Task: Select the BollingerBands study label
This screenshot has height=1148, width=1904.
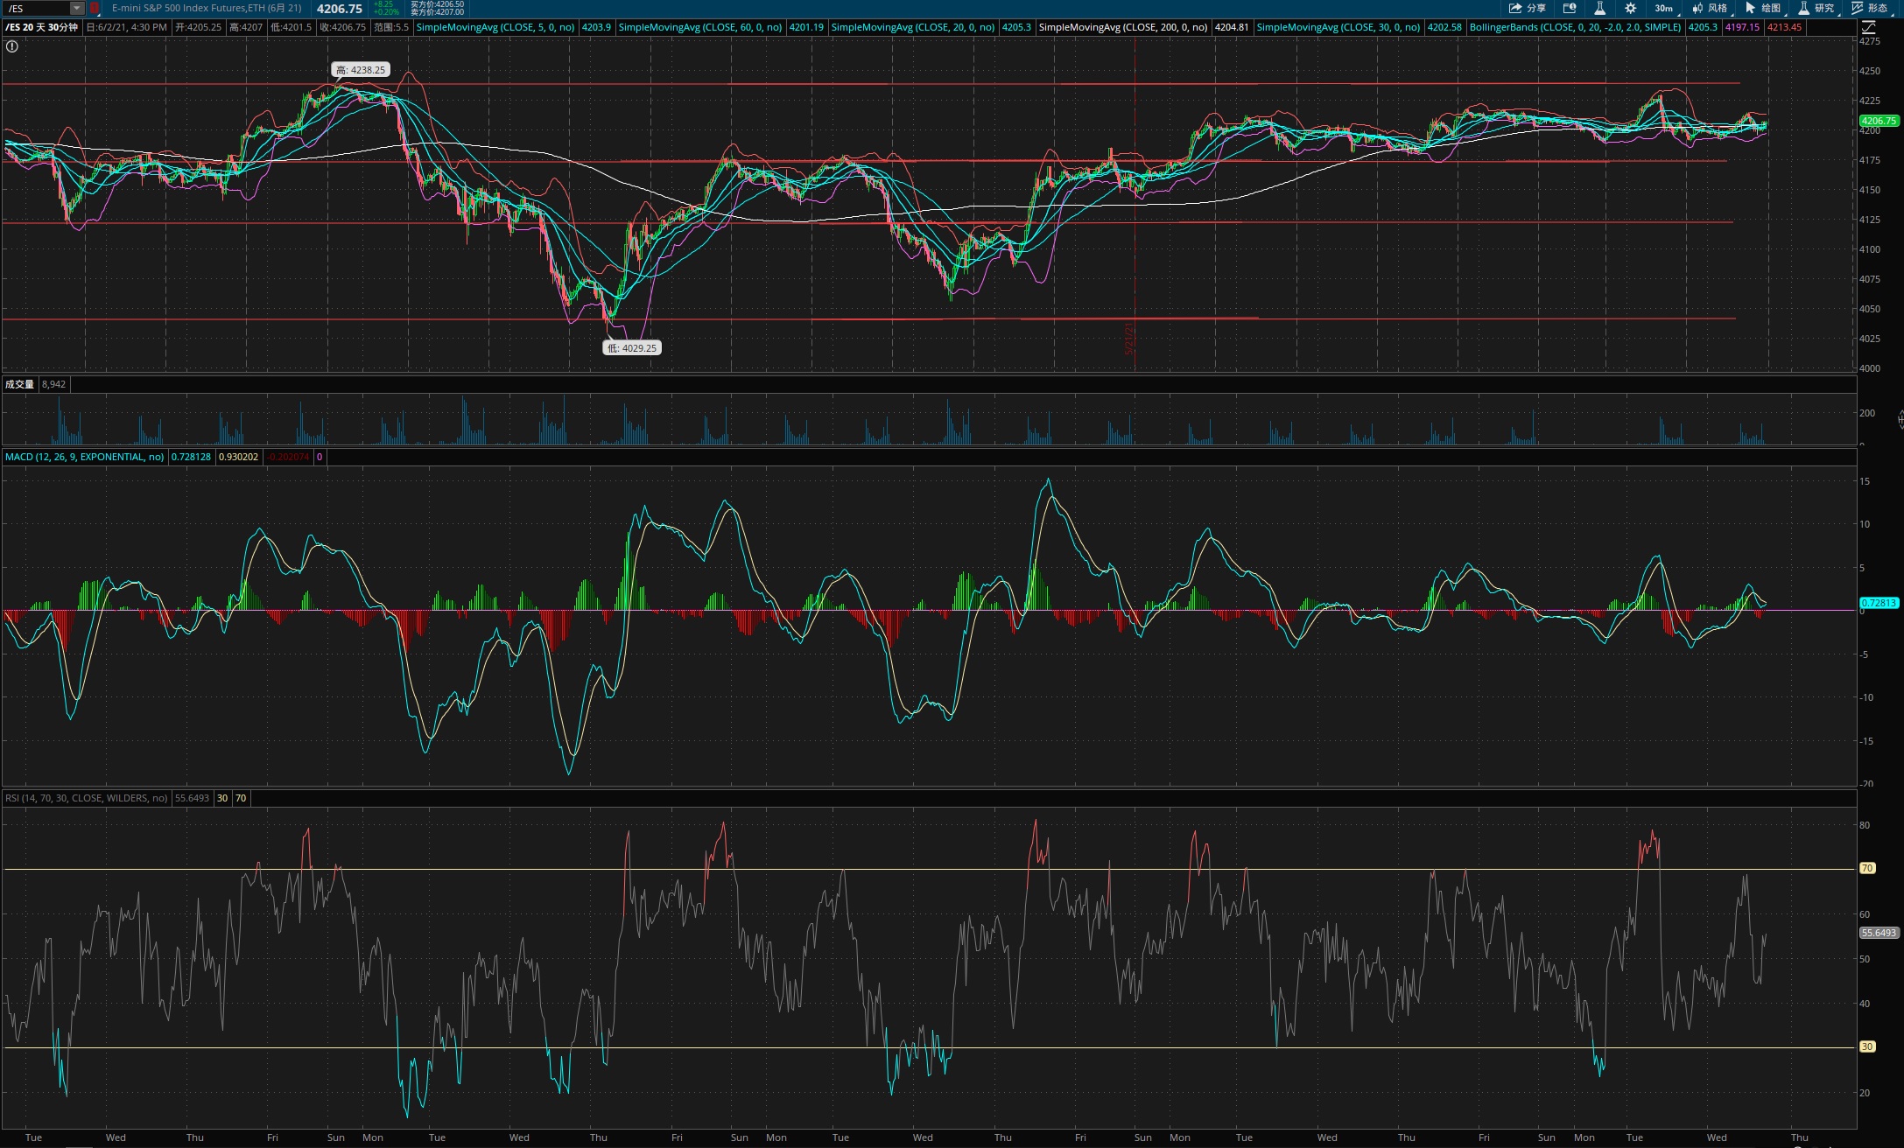Action: click(x=1575, y=27)
